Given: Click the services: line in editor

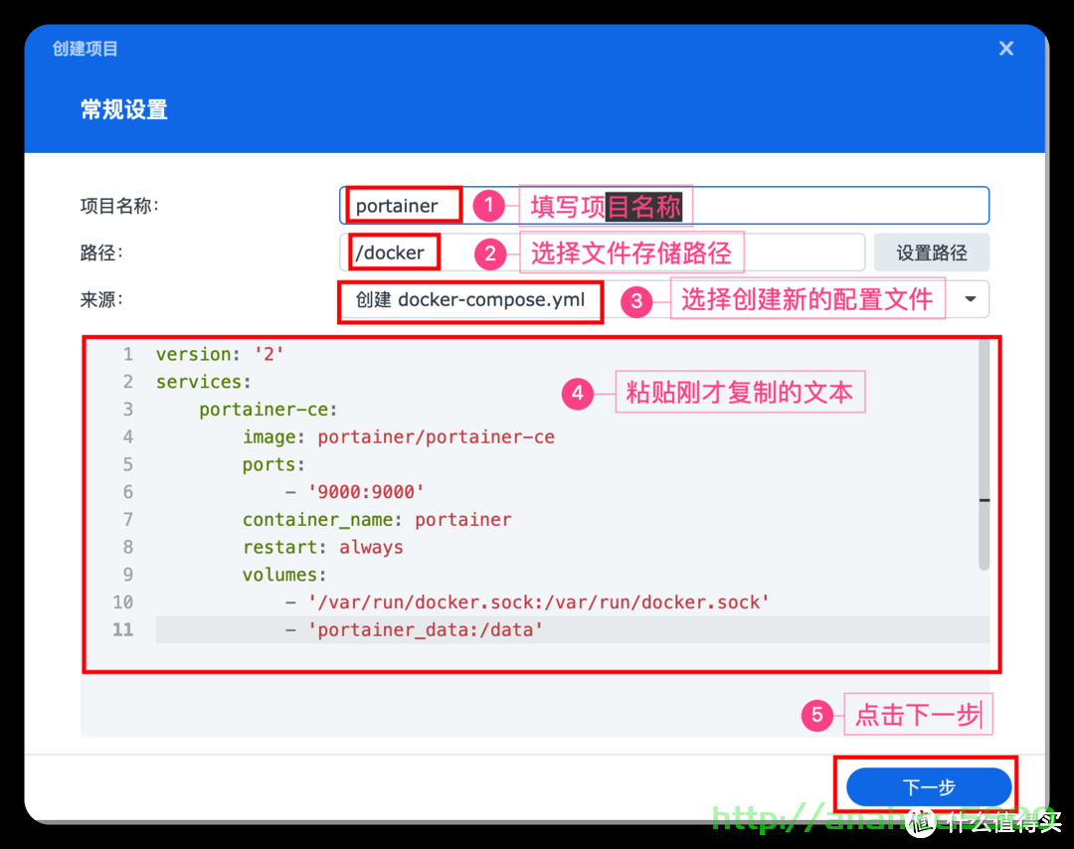Looking at the screenshot, I should 204,382.
